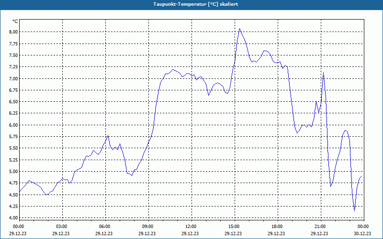Click the 6,75 y-axis value

pyautogui.click(x=14, y=90)
